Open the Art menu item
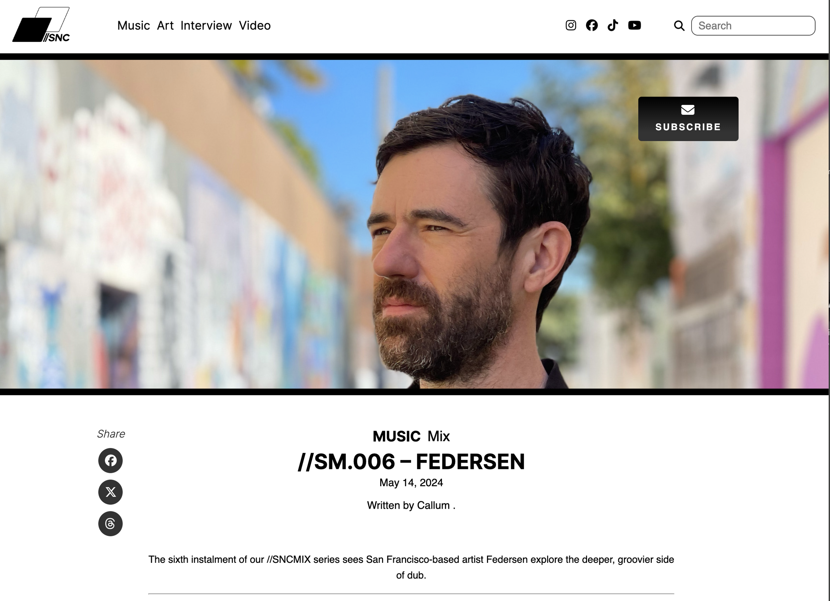This screenshot has height=601, width=830. (165, 26)
